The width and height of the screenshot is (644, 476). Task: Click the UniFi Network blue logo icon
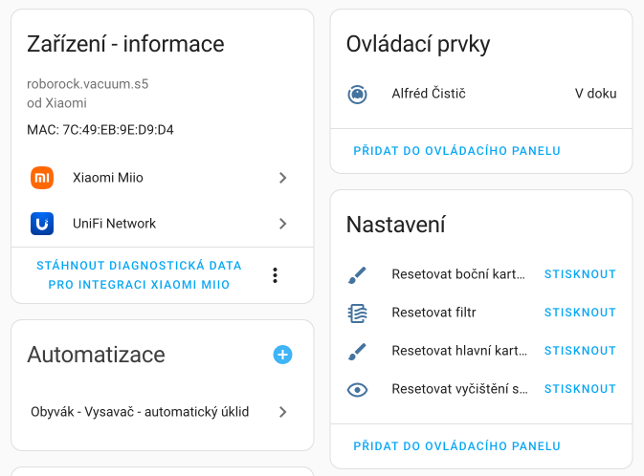[x=42, y=224]
